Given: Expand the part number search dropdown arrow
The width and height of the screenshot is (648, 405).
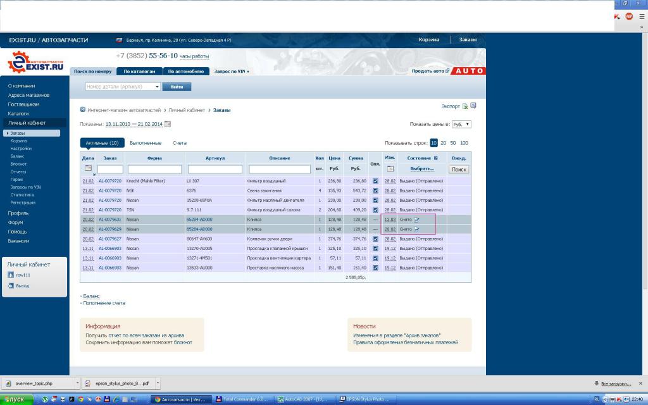Looking at the screenshot, I should point(157,87).
